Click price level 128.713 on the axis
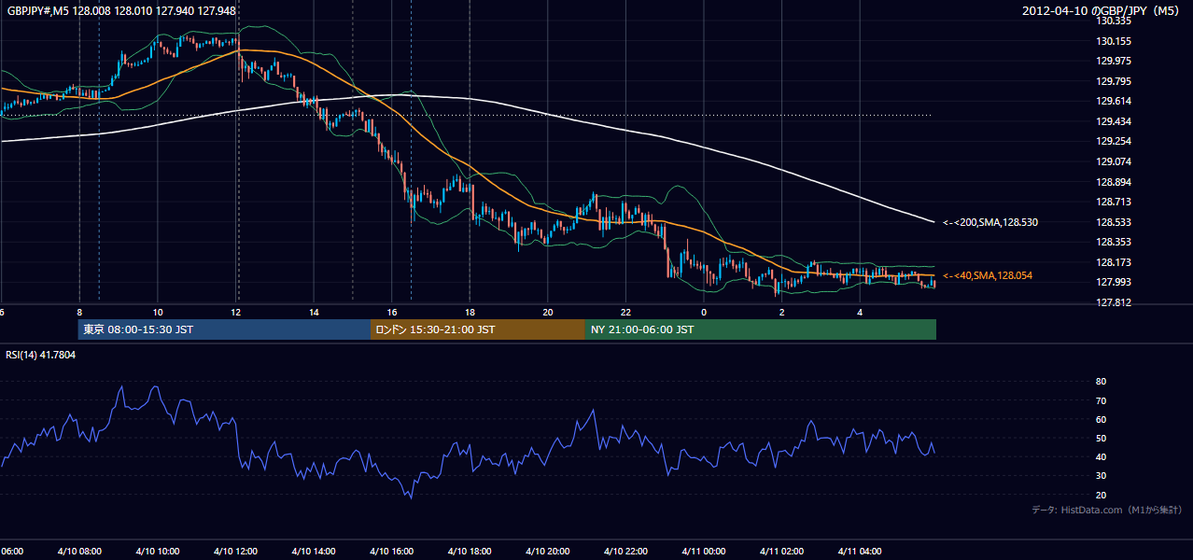1193x560 pixels. coord(1114,202)
